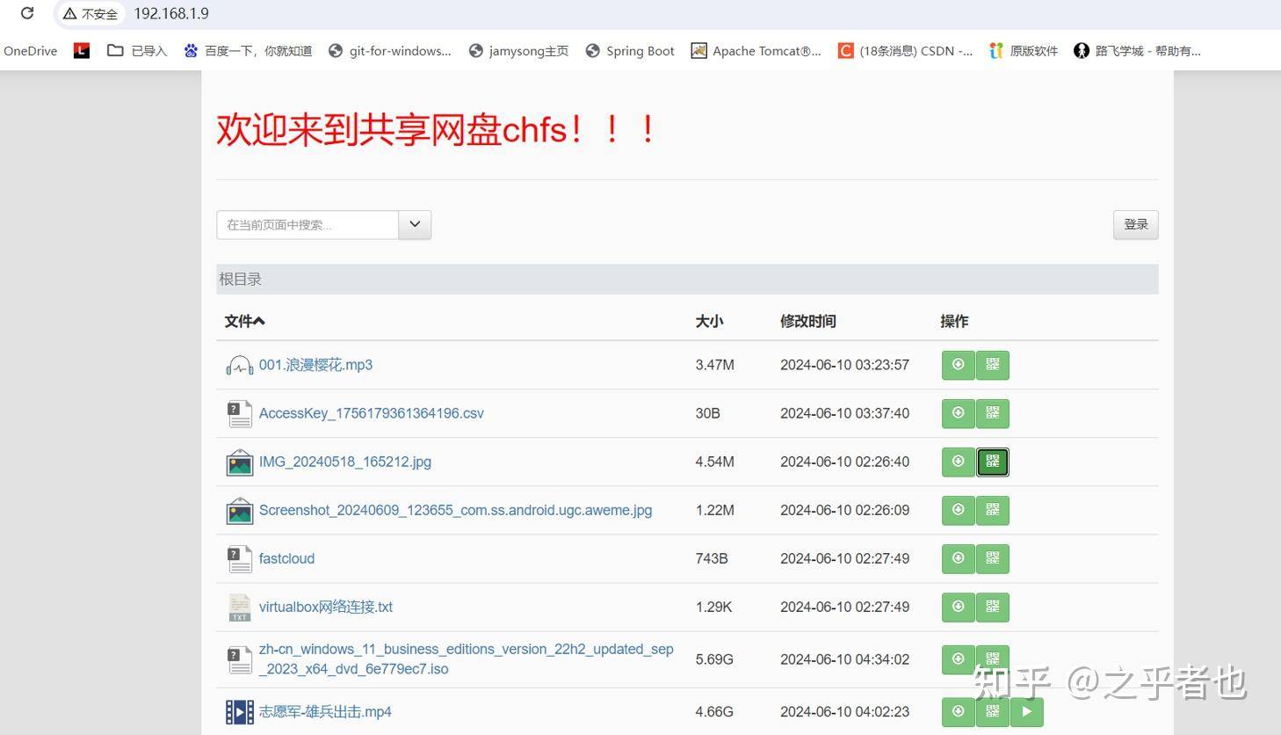
Task: Open the fastcloud file link
Action: click(286, 558)
